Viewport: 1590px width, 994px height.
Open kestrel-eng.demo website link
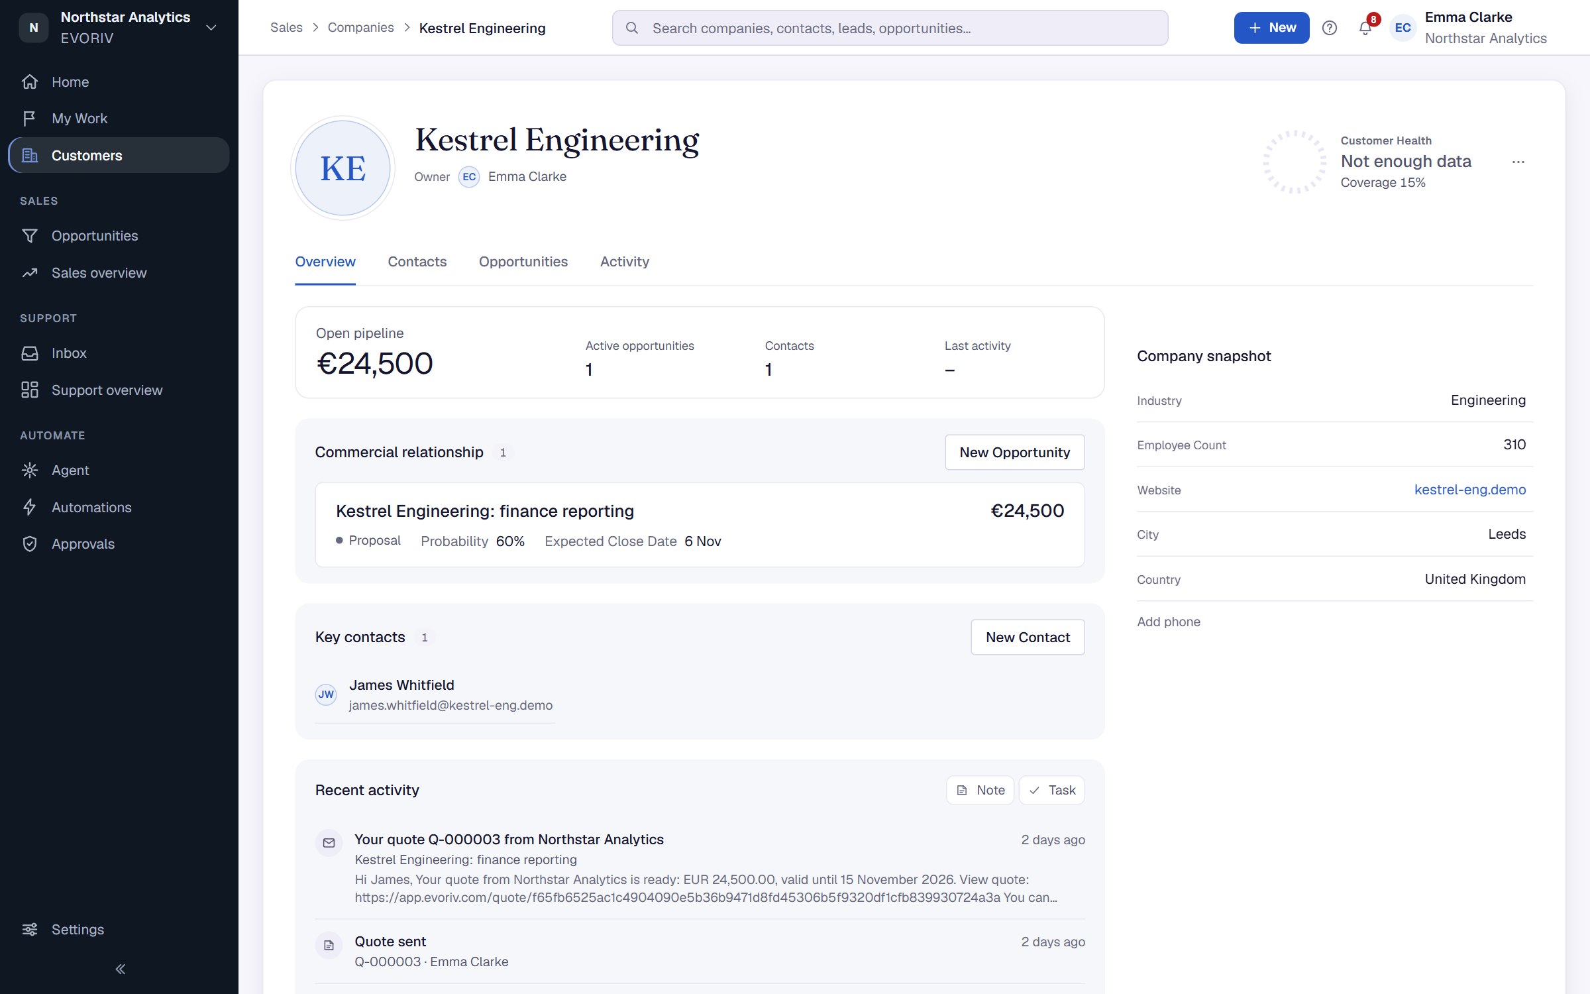(1470, 490)
